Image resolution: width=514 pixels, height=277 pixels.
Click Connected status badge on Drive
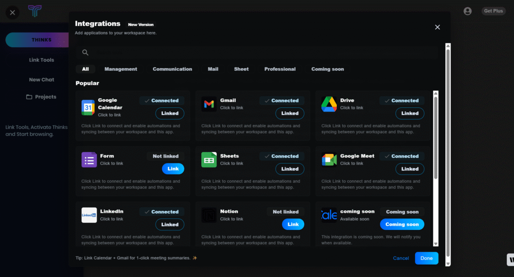tap(402, 101)
